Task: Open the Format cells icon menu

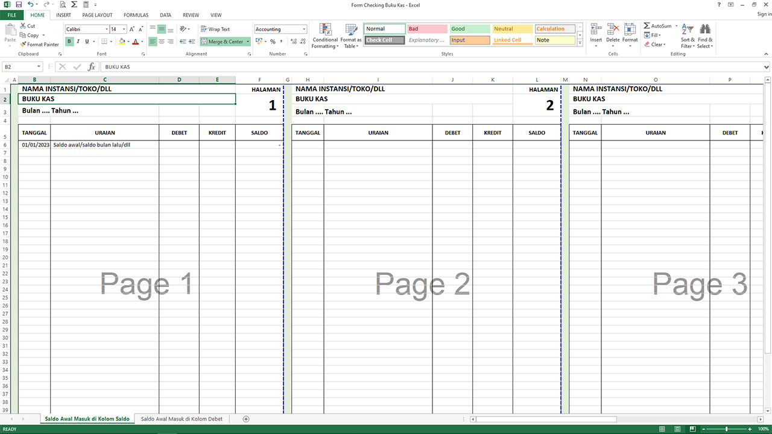Action: (x=630, y=36)
